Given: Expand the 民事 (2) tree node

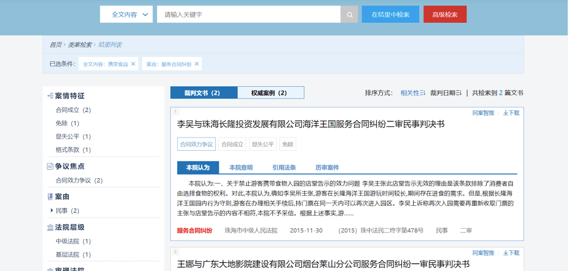Looking at the screenshot, I should click(x=52, y=210).
